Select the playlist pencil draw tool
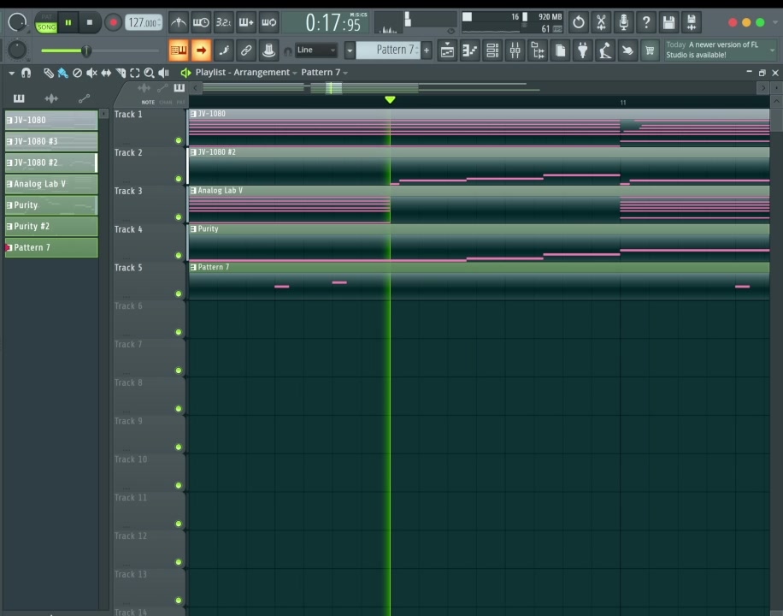 49,73
